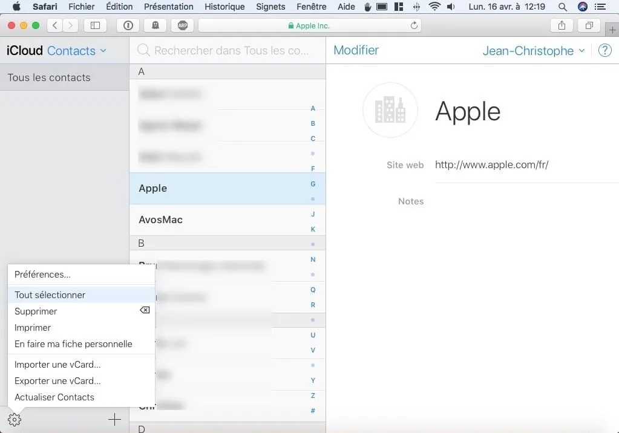Viewport: 619px width, 433px height.
Task: Toggle Safari's sidebar icon
Action: click(x=96, y=25)
